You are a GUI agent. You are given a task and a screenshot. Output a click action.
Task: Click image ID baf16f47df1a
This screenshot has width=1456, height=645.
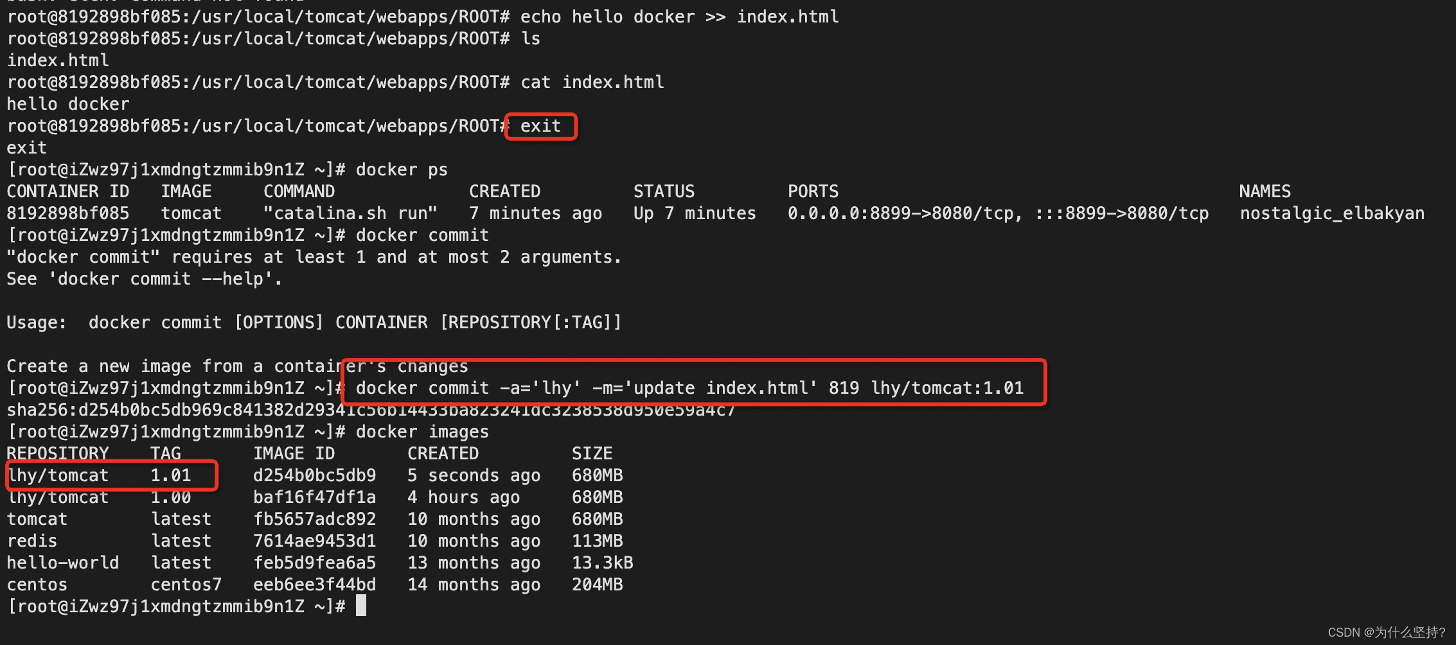[314, 497]
